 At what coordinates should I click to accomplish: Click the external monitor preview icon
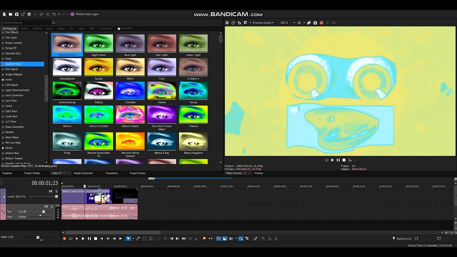pyautogui.click(x=233, y=23)
